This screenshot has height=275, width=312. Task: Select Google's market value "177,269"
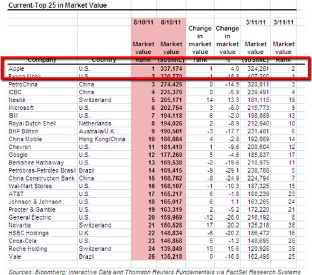pos(171,155)
